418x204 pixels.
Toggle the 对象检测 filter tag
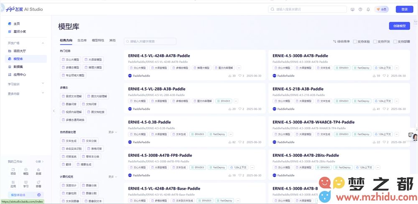pyautogui.click(x=69, y=193)
